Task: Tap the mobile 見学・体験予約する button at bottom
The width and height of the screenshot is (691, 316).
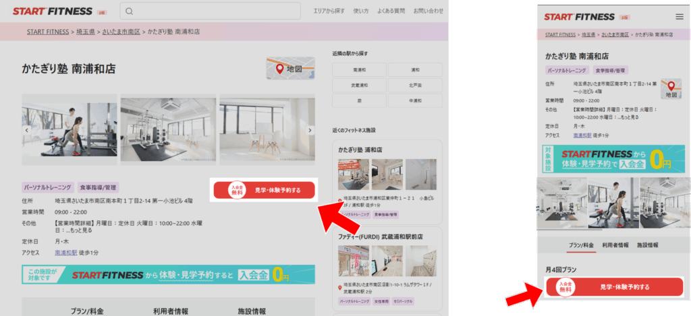Action: pyautogui.click(x=613, y=287)
